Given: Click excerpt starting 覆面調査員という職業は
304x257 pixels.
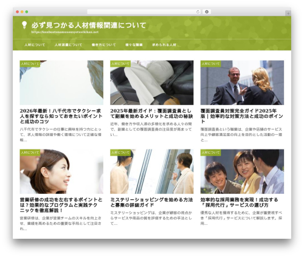Looking at the screenshot, I should (x=241, y=135).
